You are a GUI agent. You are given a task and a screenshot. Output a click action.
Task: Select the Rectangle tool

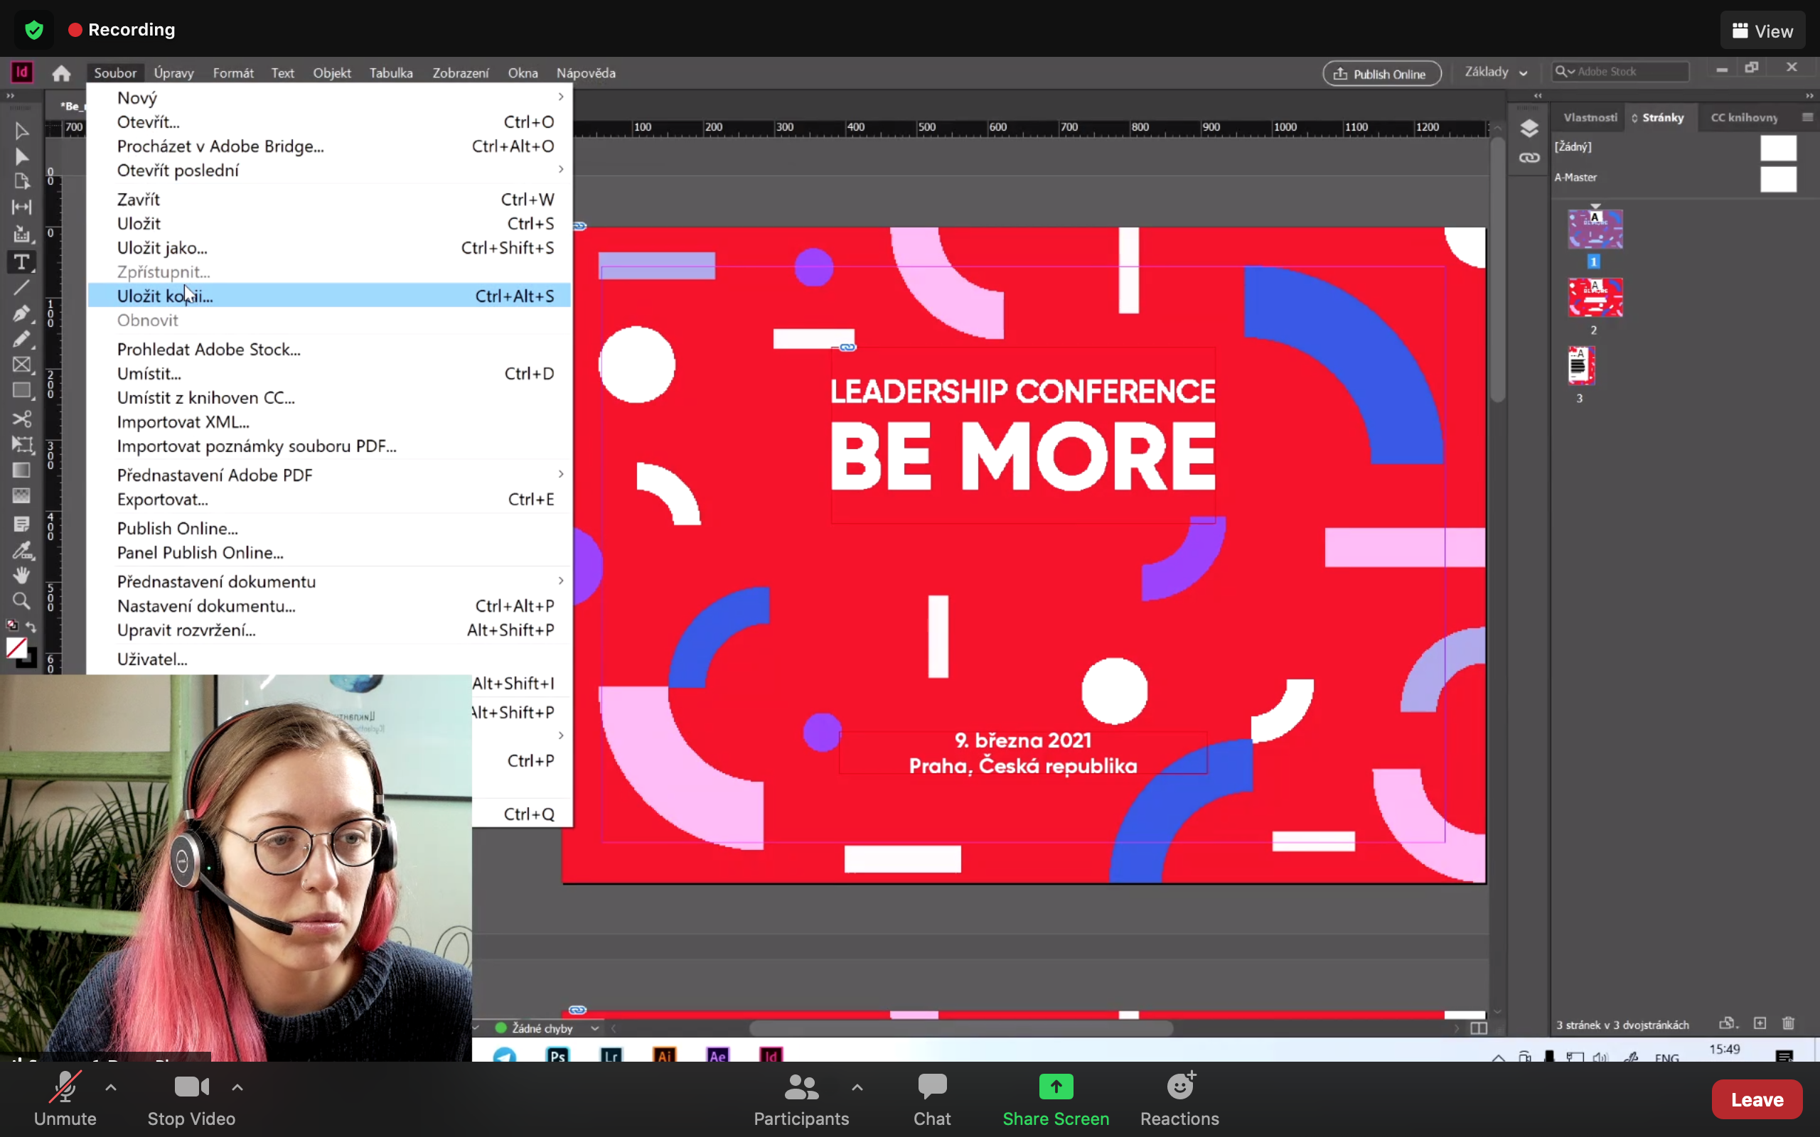tap(21, 391)
